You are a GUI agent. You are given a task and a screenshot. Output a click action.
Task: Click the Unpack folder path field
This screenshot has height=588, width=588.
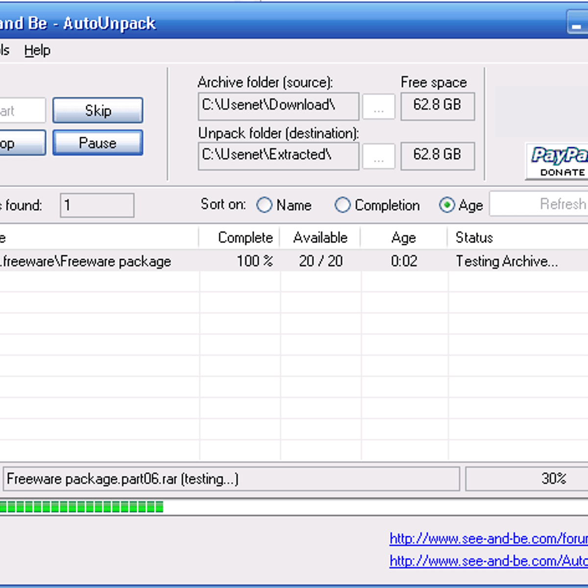[278, 156]
